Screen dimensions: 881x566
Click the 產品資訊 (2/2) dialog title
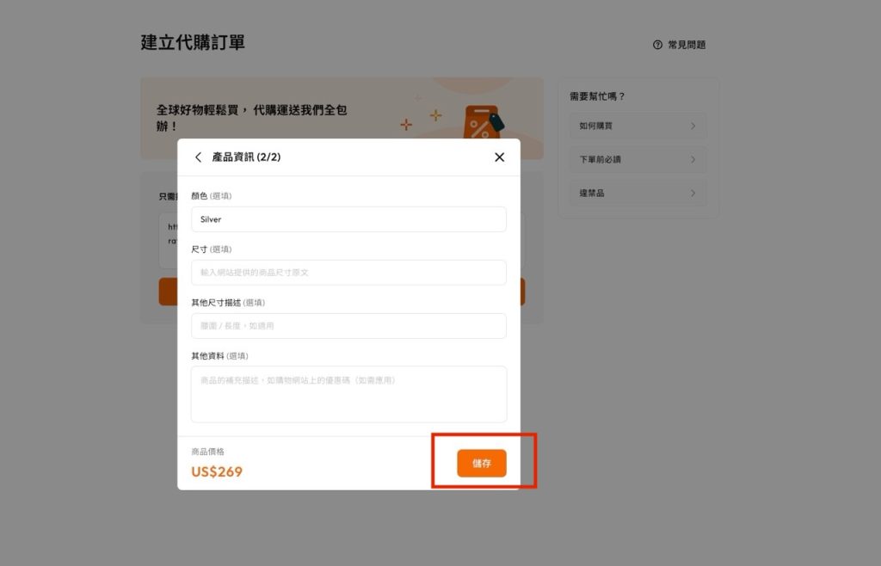tap(247, 157)
